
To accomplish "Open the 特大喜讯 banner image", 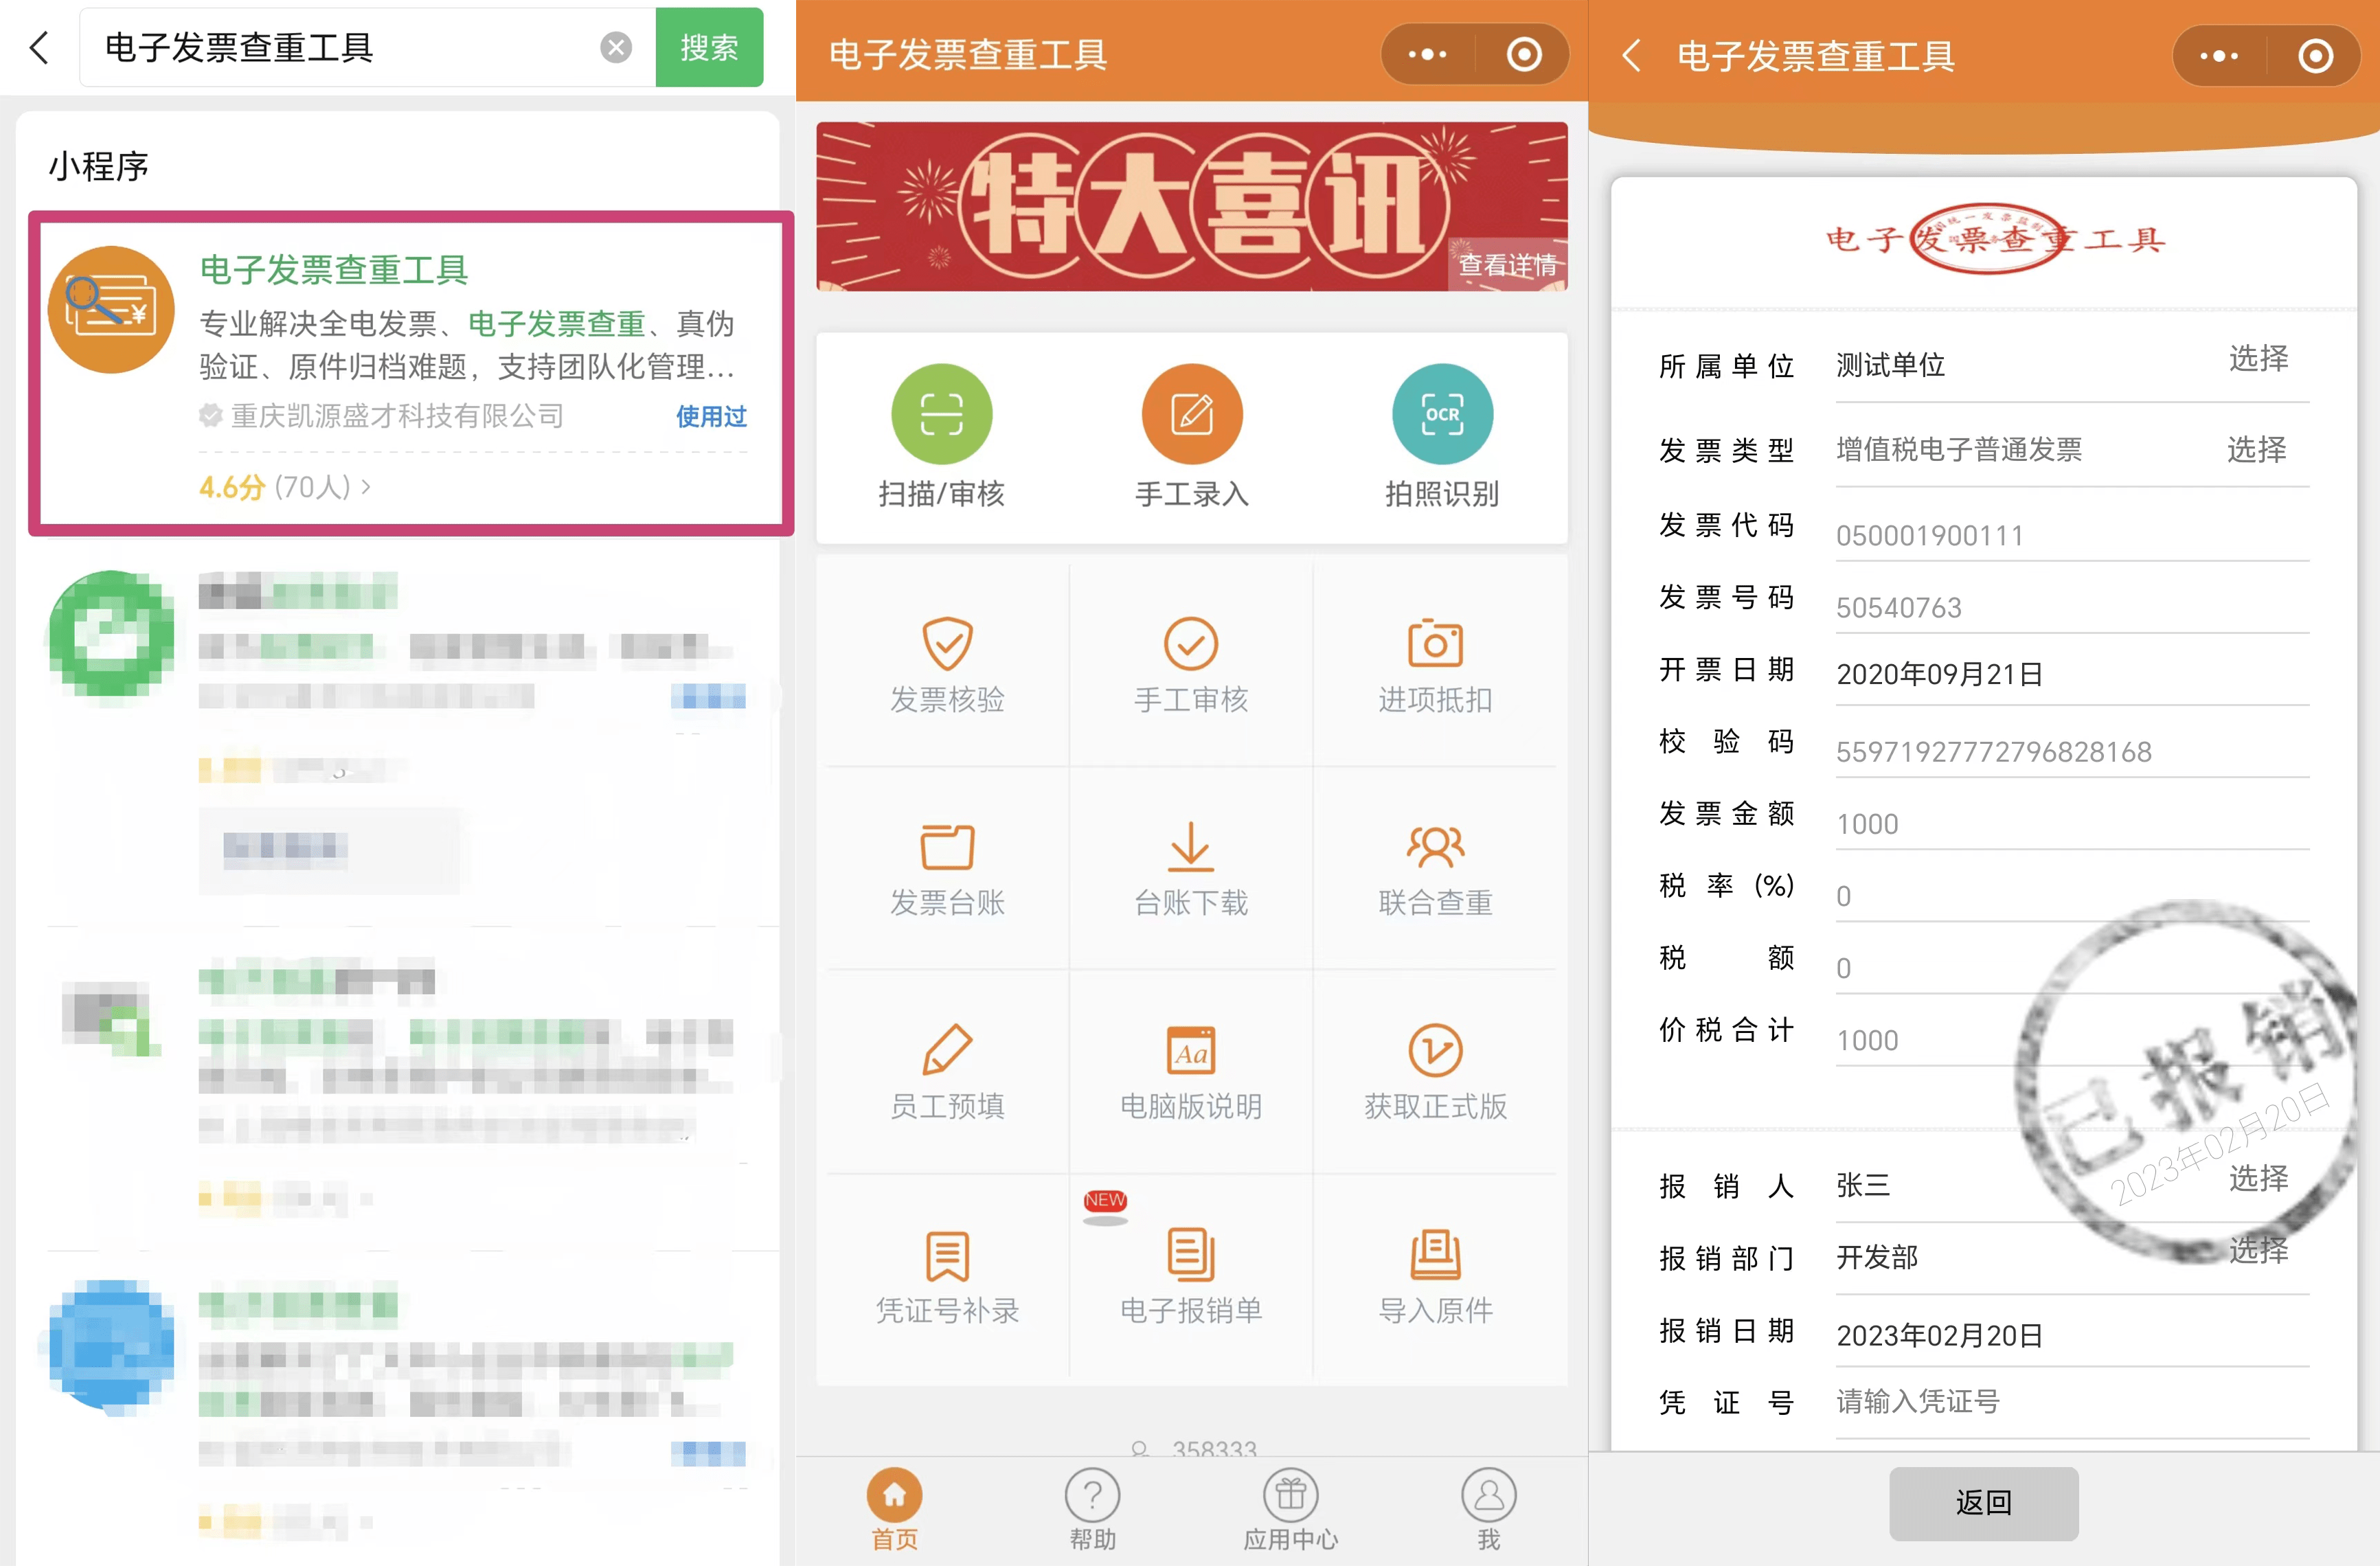I will 1191,207.
